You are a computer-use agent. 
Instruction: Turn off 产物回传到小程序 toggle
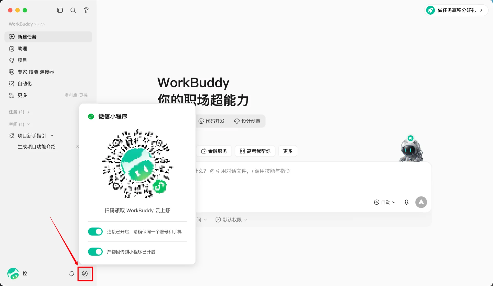(95, 252)
